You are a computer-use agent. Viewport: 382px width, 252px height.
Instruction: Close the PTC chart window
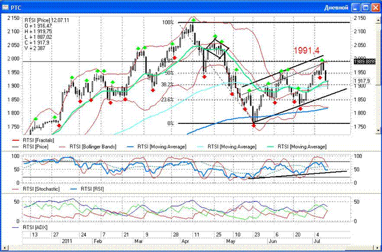(375, 8)
